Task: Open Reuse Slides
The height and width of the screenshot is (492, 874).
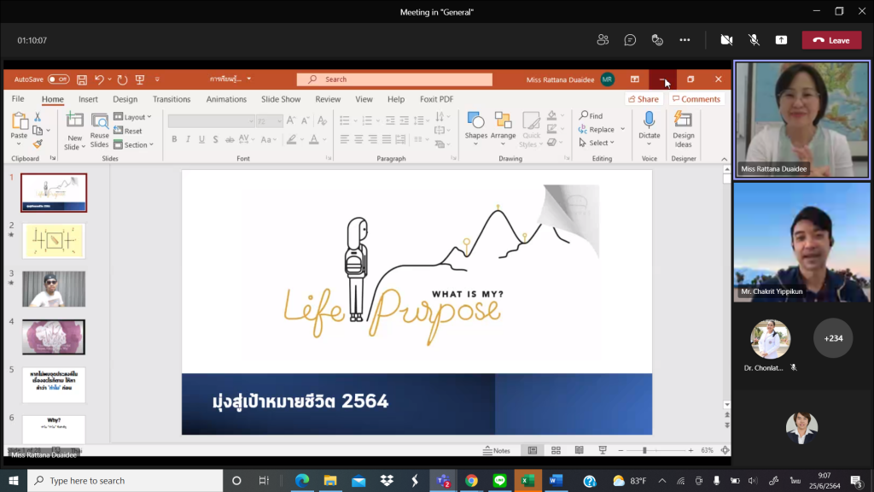Action: pos(99,131)
